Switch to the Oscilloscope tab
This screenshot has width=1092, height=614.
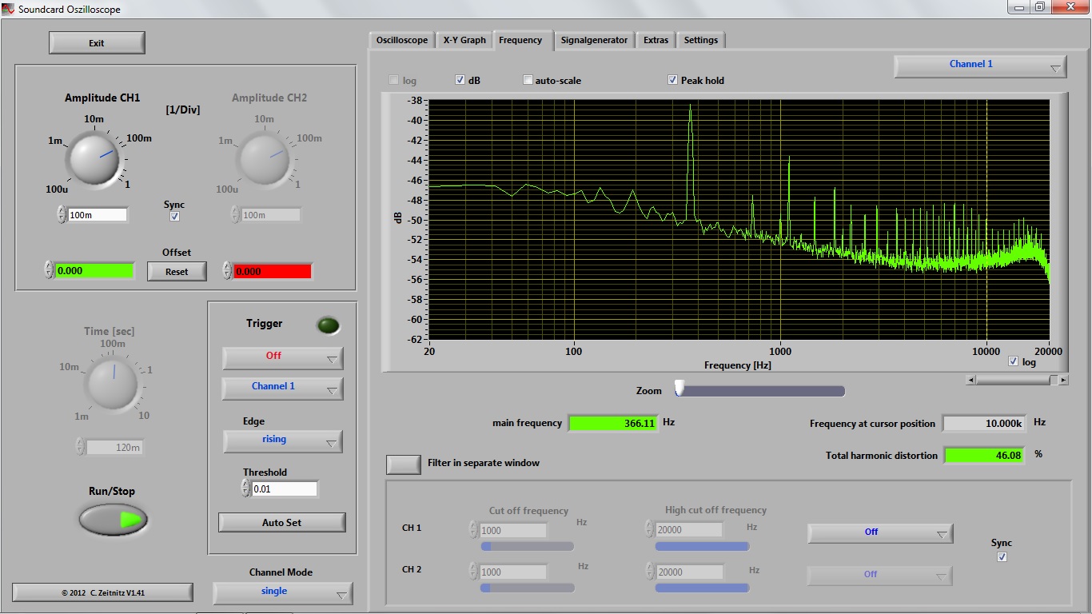click(402, 40)
